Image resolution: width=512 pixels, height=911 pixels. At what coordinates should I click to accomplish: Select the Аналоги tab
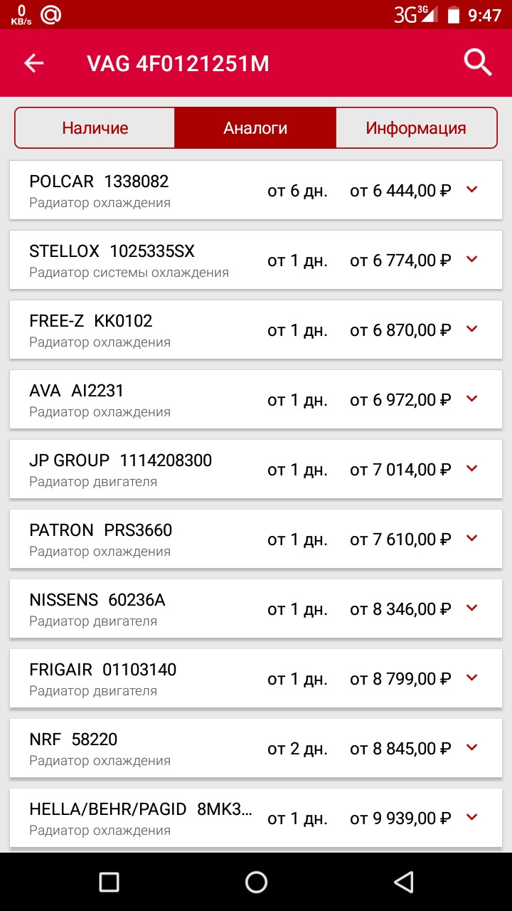click(255, 128)
